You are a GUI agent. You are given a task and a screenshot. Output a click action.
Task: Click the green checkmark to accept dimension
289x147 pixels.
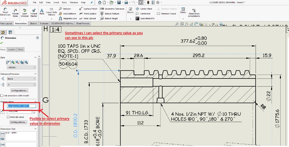coord(2,43)
